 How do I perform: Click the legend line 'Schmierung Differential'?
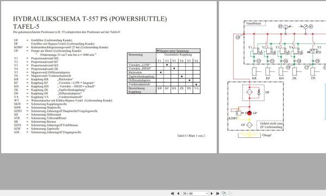pos(46,115)
